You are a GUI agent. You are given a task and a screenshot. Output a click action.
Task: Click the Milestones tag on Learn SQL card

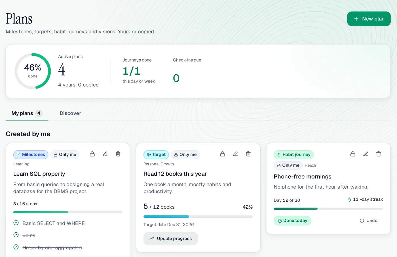(31, 155)
